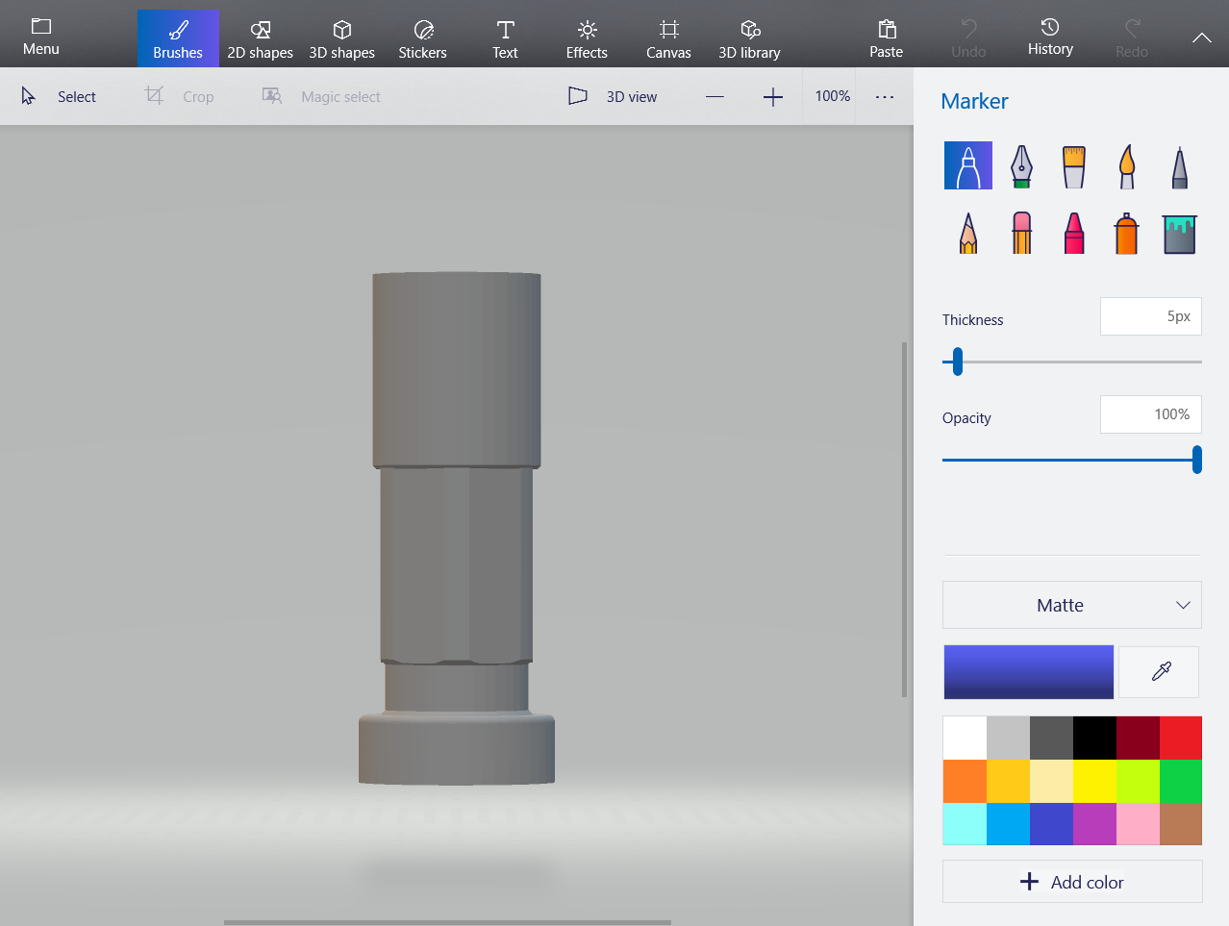Open the History panel
The height and width of the screenshot is (926, 1229).
[x=1049, y=38]
